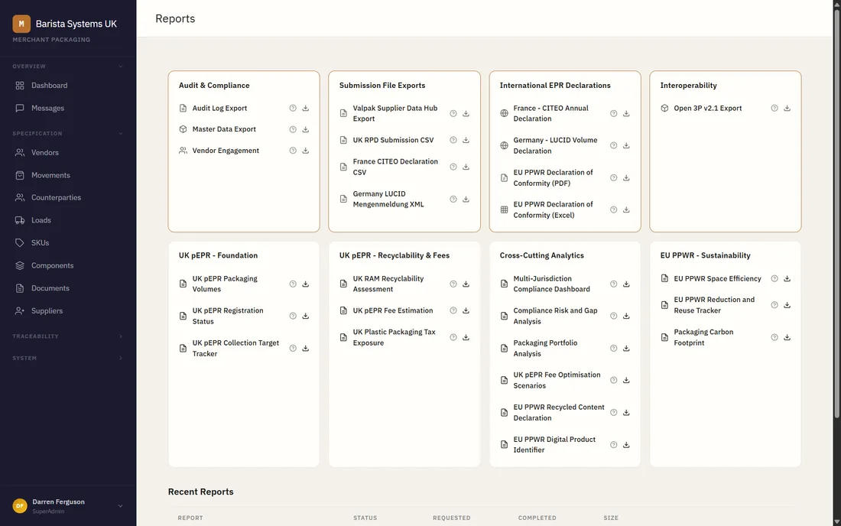
Task: Expand the Traceability sidebar section
Action: [x=121, y=336]
